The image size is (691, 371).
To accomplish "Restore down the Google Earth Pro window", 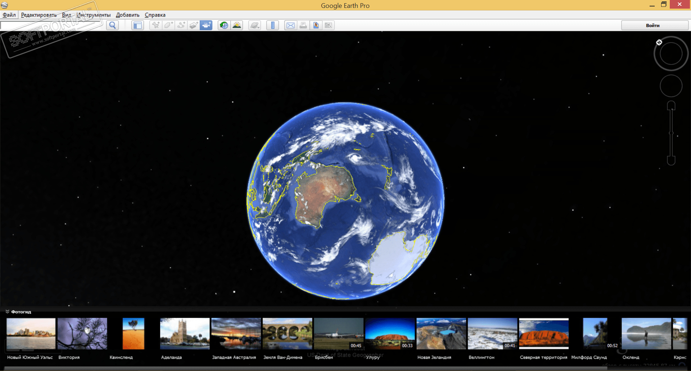I will pos(664,5).
